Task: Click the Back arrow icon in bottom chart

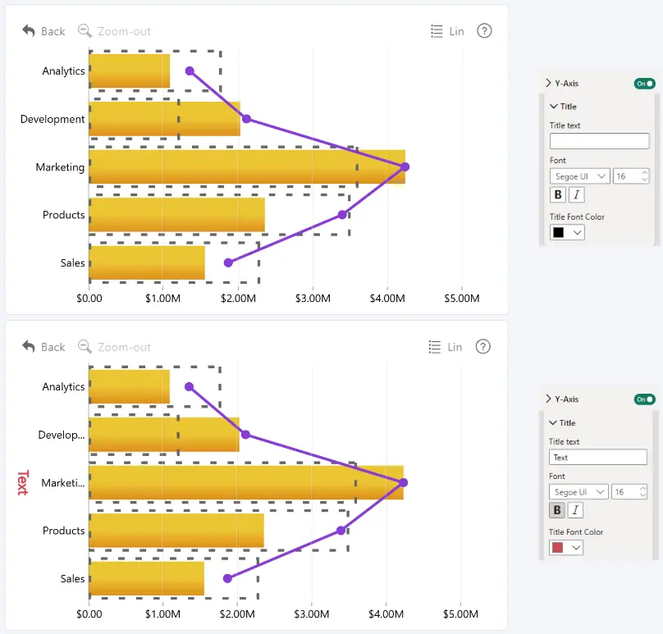Action: tap(29, 347)
